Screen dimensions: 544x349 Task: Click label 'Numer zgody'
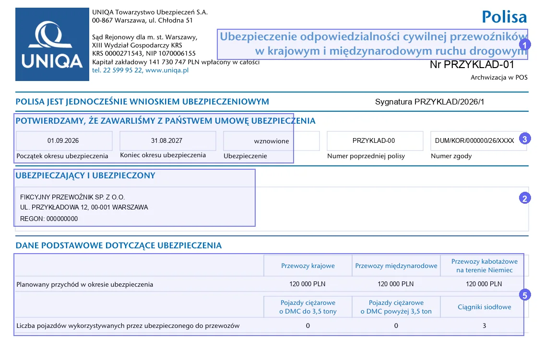click(451, 156)
